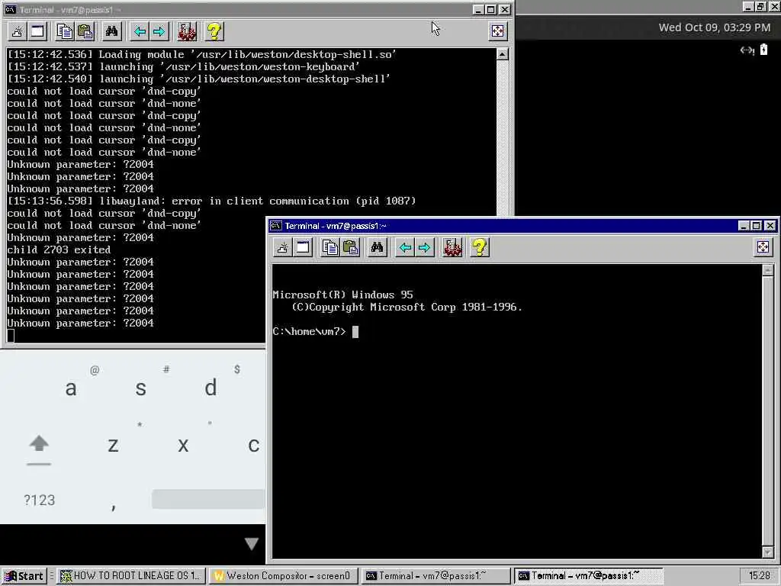Click the double-arrow network icon in Weston panel
This screenshot has width=781, height=586.
747,50
